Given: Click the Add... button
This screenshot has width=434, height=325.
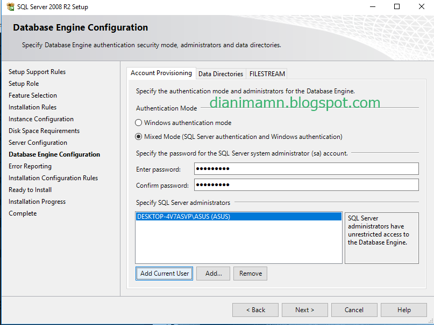Looking at the screenshot, I should point(213,274).
